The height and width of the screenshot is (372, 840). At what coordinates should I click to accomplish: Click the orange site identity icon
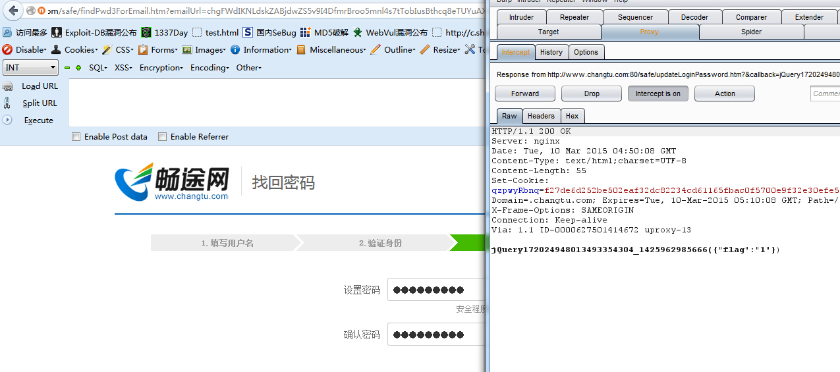[x=42, y=11]
